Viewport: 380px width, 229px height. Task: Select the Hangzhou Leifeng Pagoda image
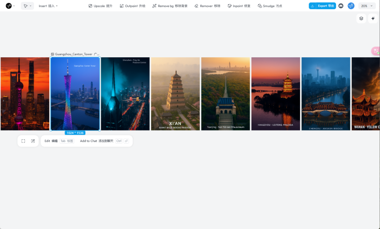tap(275, 94)
